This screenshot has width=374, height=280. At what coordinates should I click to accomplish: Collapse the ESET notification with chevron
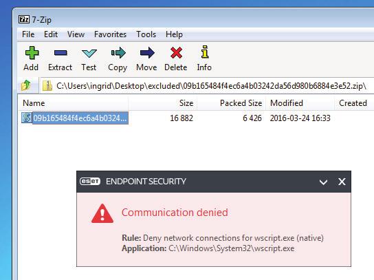[x=323, y=182]
